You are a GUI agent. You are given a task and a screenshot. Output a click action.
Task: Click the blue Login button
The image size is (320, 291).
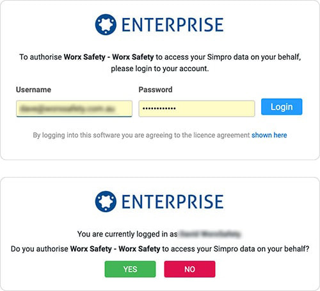(x=282, y=106)
